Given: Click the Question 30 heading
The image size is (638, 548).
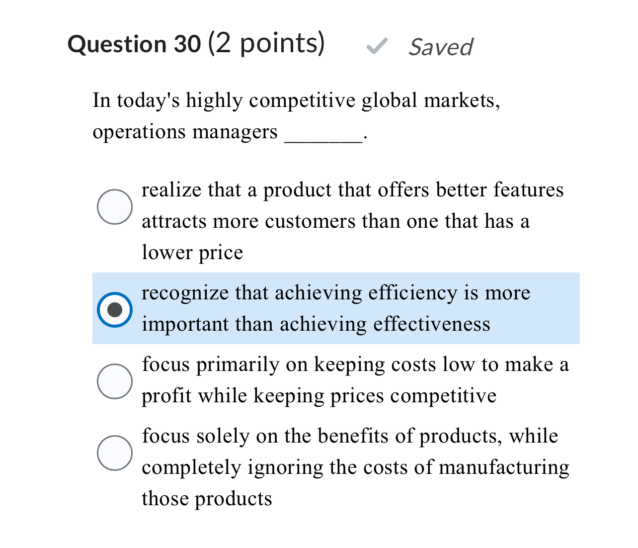Looking at the screenshot, I should click(134, 44).
